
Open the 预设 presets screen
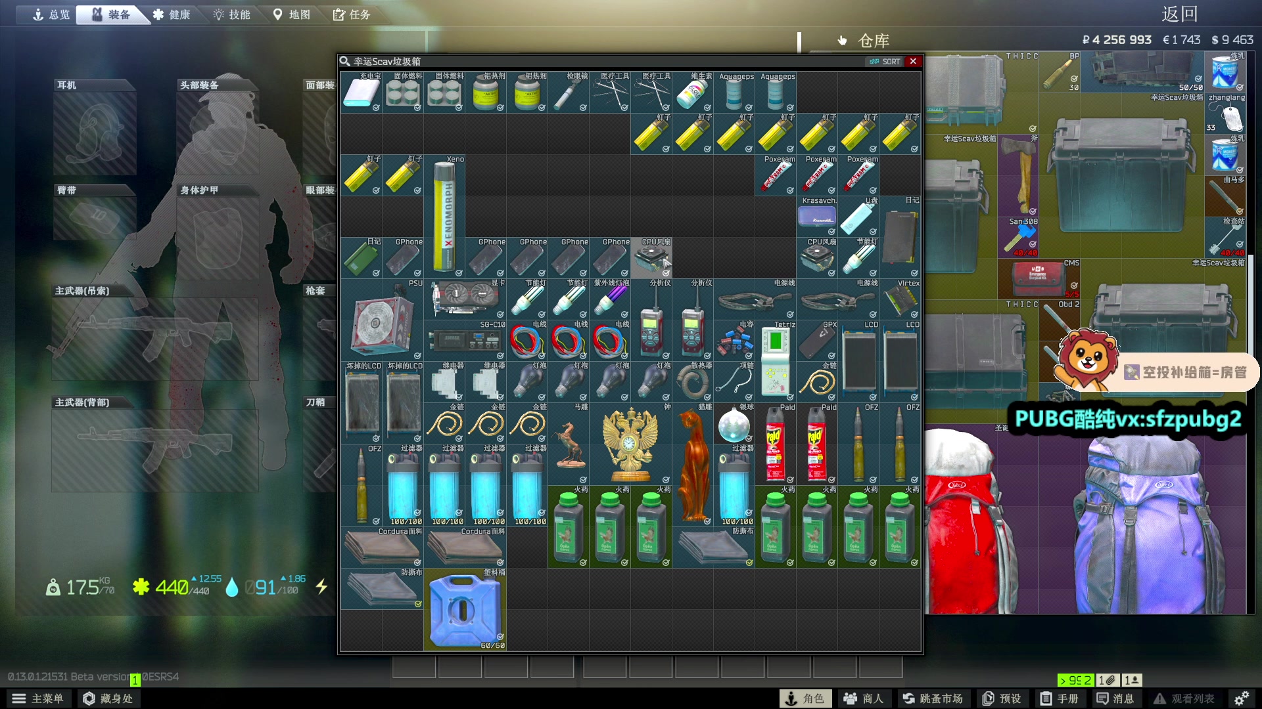pos(1002,698)
